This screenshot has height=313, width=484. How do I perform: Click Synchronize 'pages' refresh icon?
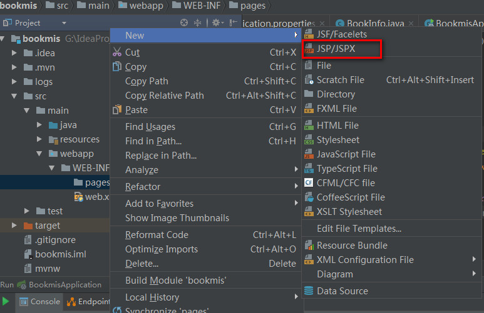(x=117, y=310)
